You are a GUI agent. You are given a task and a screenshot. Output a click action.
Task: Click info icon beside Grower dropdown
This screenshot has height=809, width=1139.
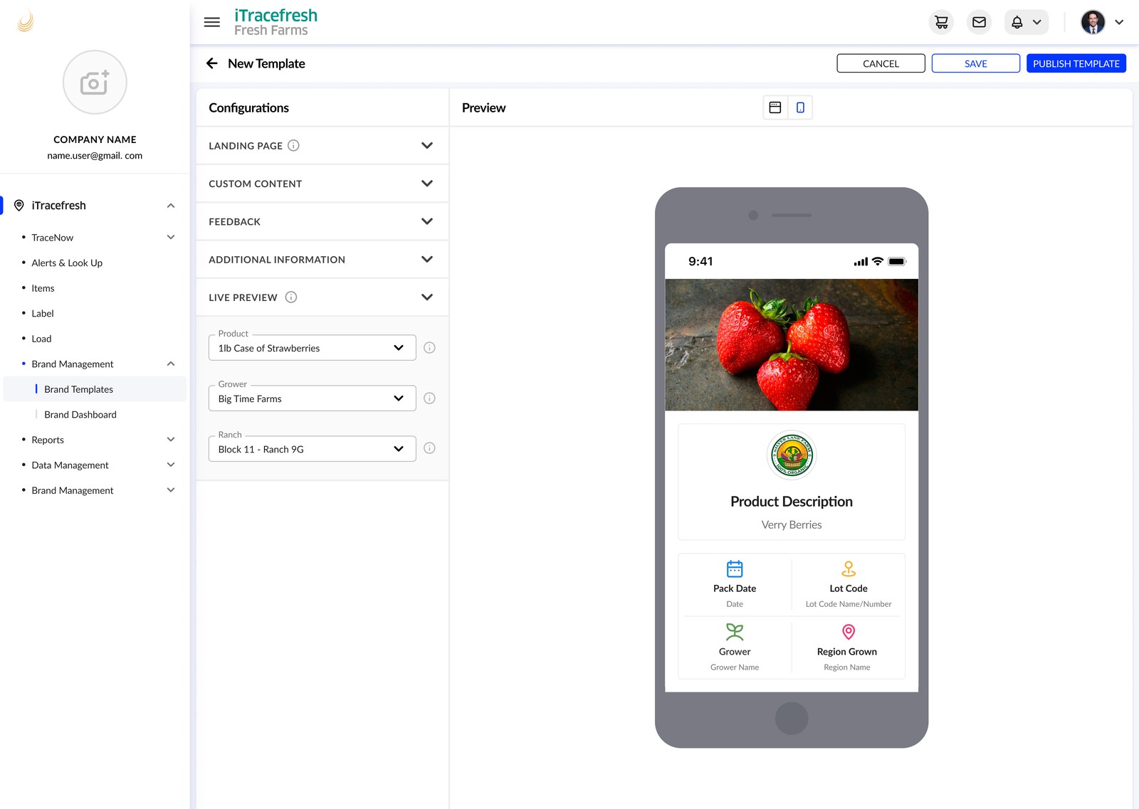[x=429, y=398]
